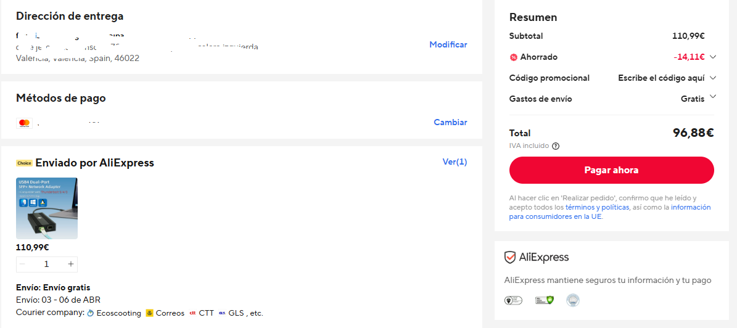Open the USB4 network adapter product thumbnail

[x=47, y=208]
